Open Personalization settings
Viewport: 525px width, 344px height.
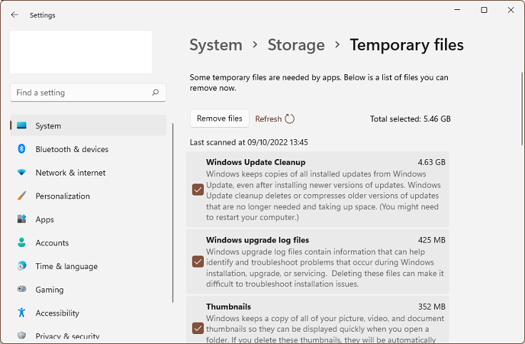pos(88,196)
